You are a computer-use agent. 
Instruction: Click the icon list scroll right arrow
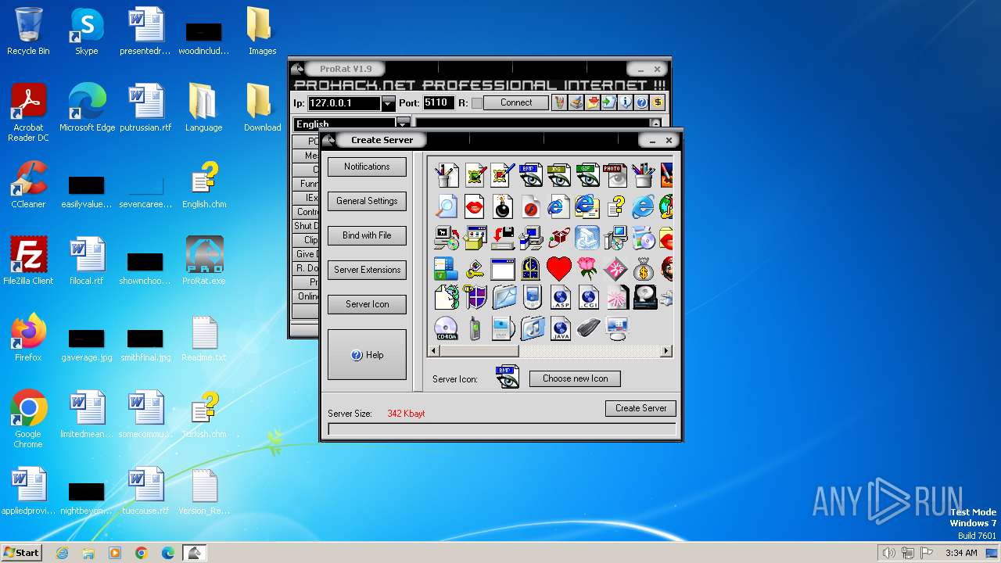[x=666, y=351]
